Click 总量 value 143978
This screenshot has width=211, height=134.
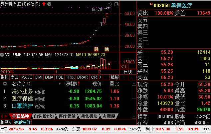[165, 103]
